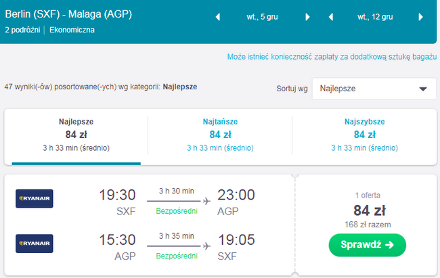440x278 pixels.
Task: Click the Ryanair logo of the 15:30 flight
Action: point(35,244)
